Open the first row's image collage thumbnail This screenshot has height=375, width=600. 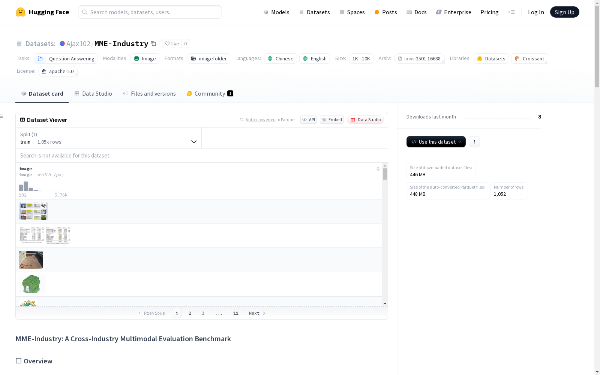pyautogui.click(x=33, y=211)
